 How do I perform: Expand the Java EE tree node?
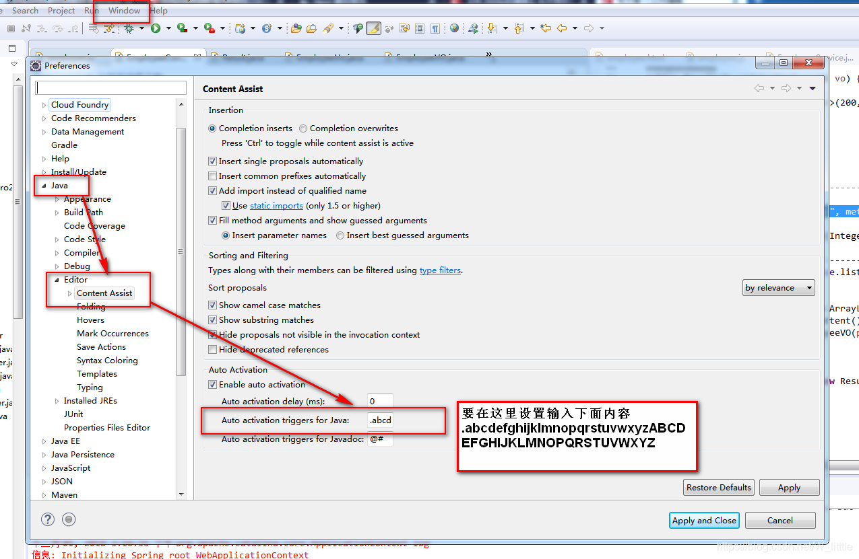(44, 441)
